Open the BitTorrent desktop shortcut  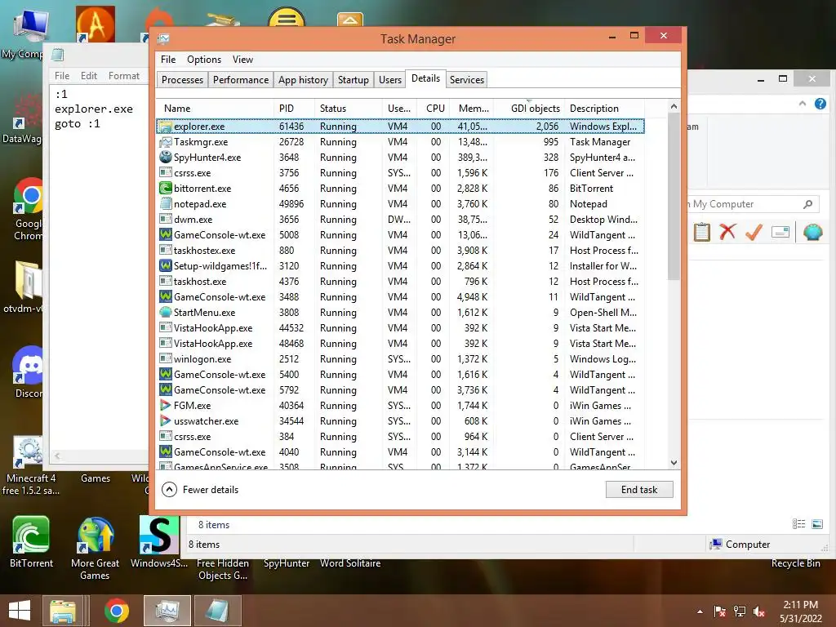click(x=31, y=542)
